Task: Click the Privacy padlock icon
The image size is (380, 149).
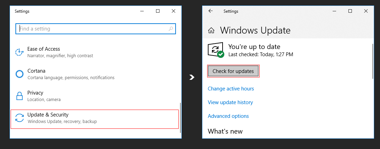Action: coord(20,96)
